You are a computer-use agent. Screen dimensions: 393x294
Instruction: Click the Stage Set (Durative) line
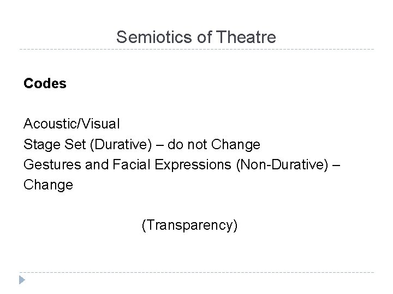click(142, 144)
